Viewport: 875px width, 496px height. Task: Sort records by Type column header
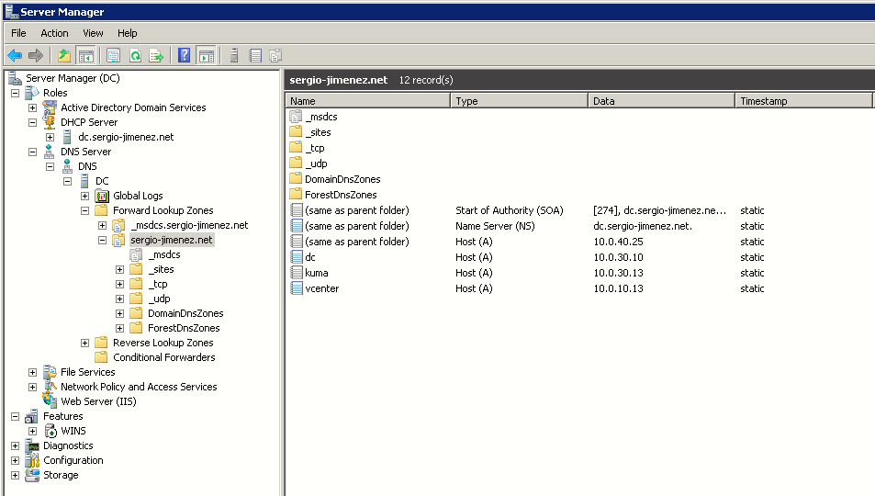[519, 101]
